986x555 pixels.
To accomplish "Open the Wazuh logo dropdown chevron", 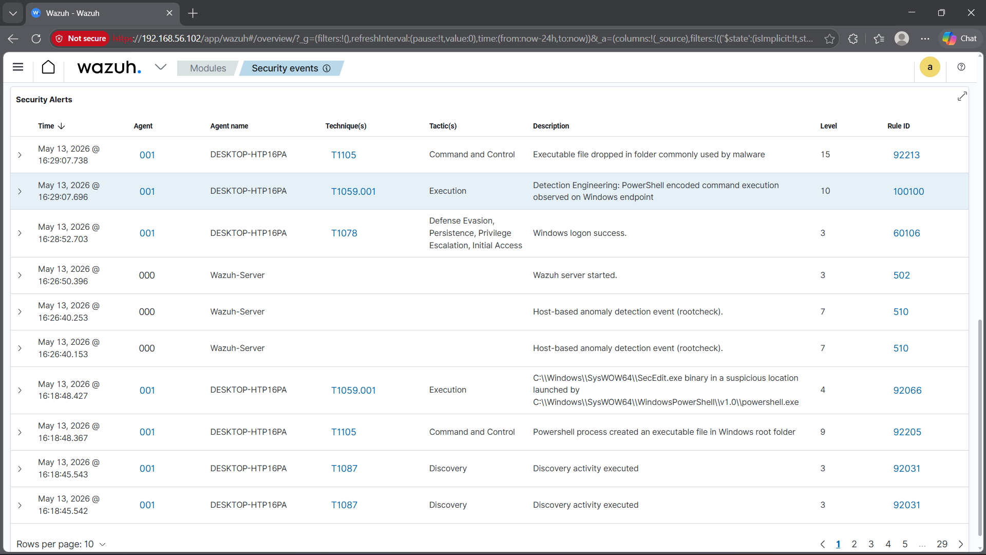I will [161, 67].
